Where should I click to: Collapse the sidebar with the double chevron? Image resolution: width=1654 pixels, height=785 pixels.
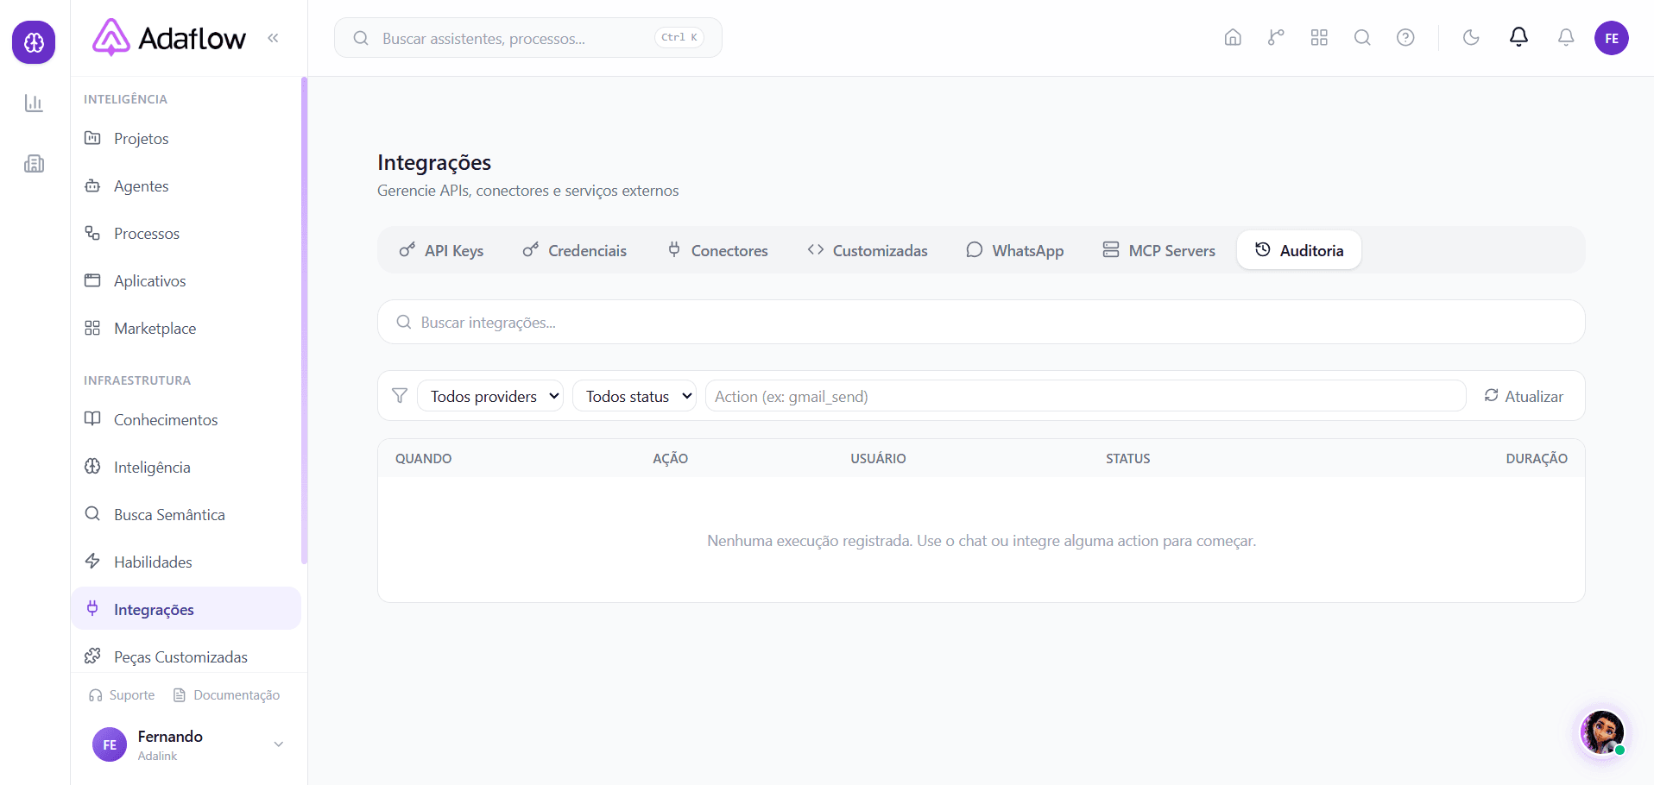tap(273, 38)
